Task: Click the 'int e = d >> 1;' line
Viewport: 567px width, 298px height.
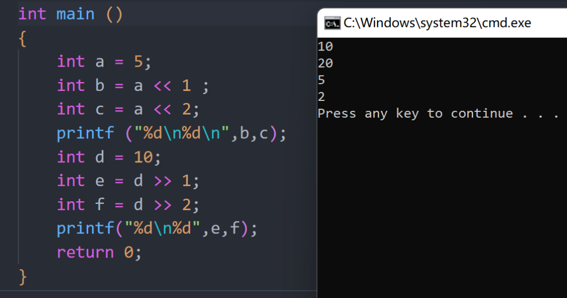Action: 128,181
